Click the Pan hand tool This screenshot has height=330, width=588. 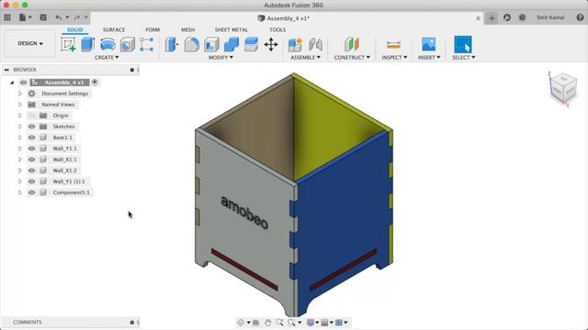point(267,322)
